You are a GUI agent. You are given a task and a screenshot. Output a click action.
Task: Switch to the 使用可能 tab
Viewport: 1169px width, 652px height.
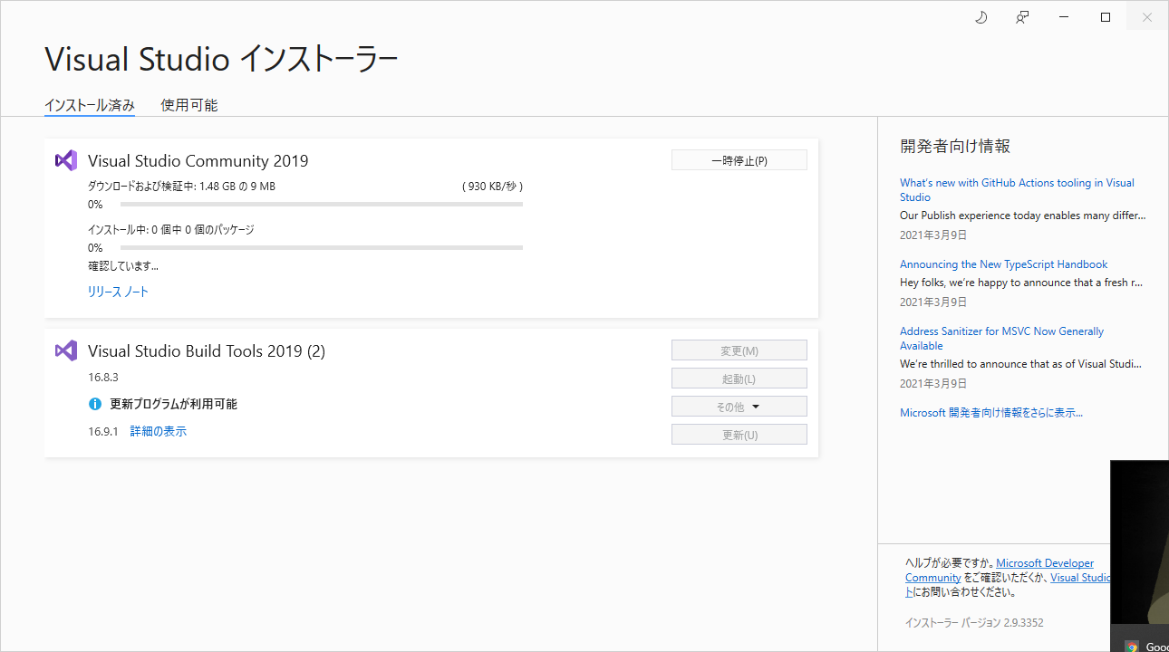(189, 105)
